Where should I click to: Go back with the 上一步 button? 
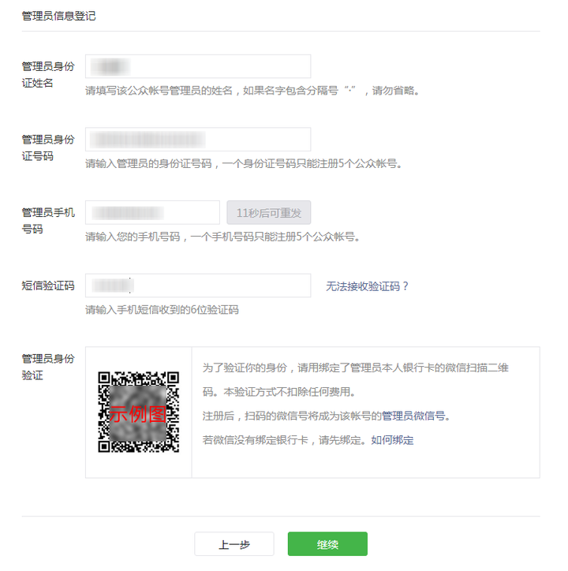coord(234,544)
